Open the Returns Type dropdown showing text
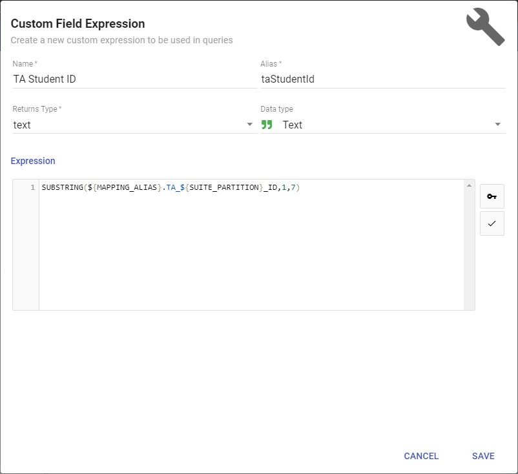The image size is (518, 474). 134,125
